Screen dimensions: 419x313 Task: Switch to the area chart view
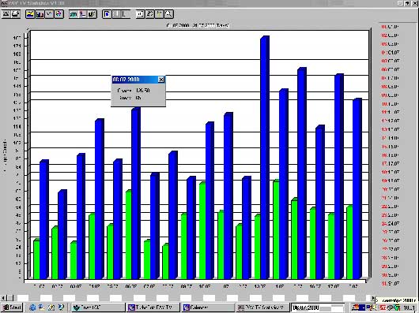[30, 14]
